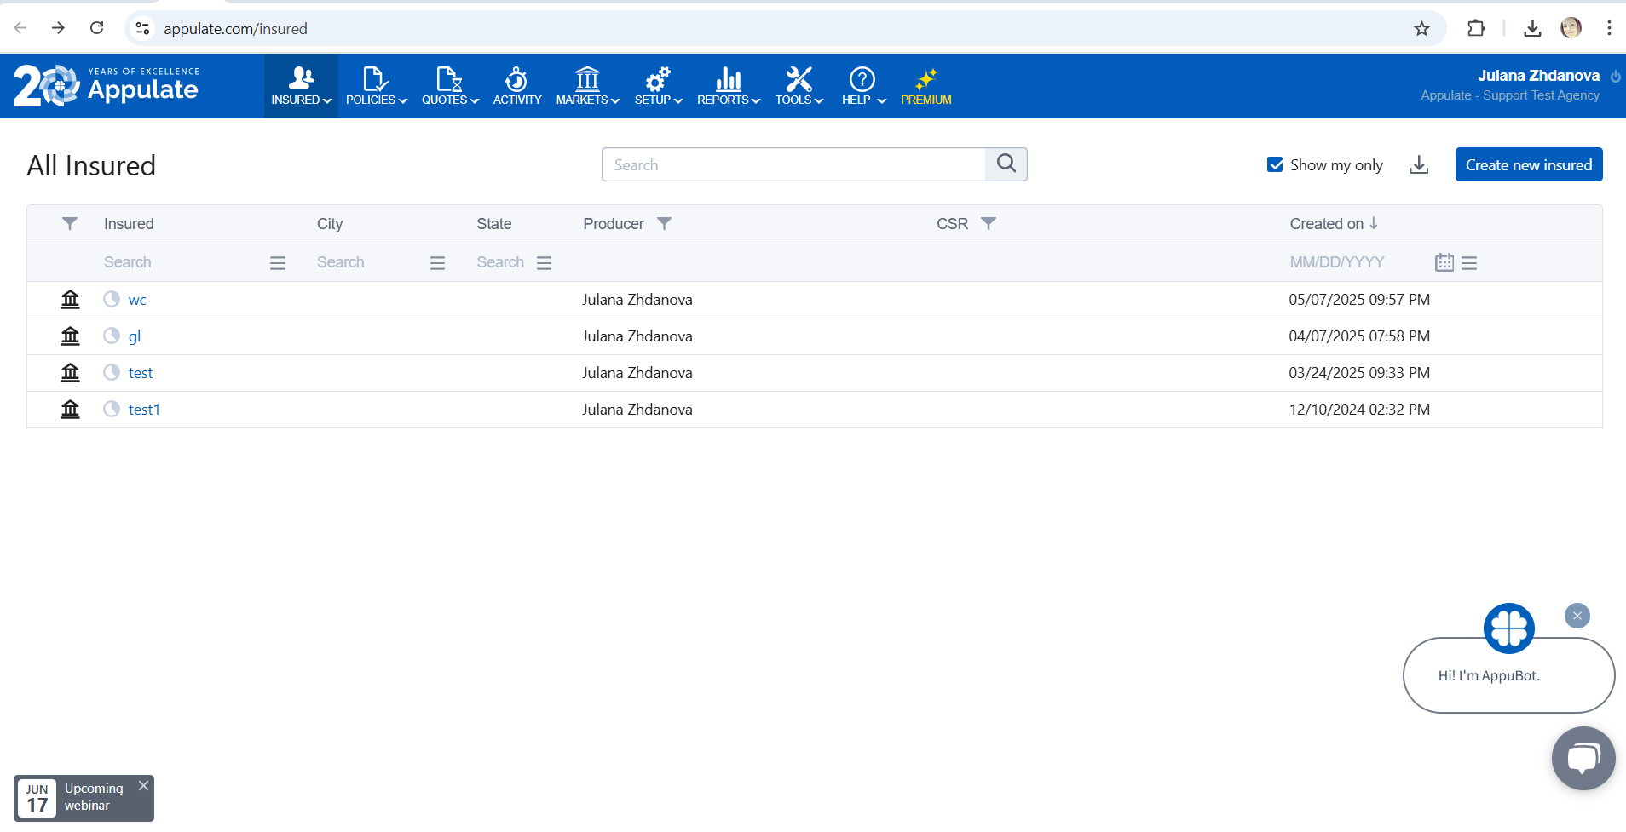Screen dimensions: 1626x832
Task: Click the search magnifier icon button
Action: point(1006,164)
